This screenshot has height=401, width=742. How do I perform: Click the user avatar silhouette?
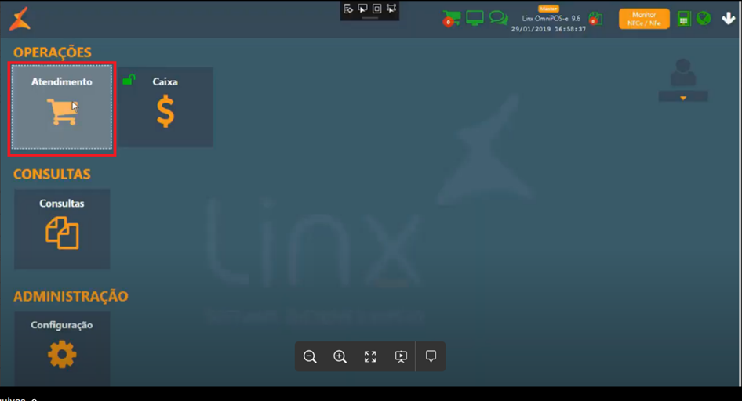point(683,72)
